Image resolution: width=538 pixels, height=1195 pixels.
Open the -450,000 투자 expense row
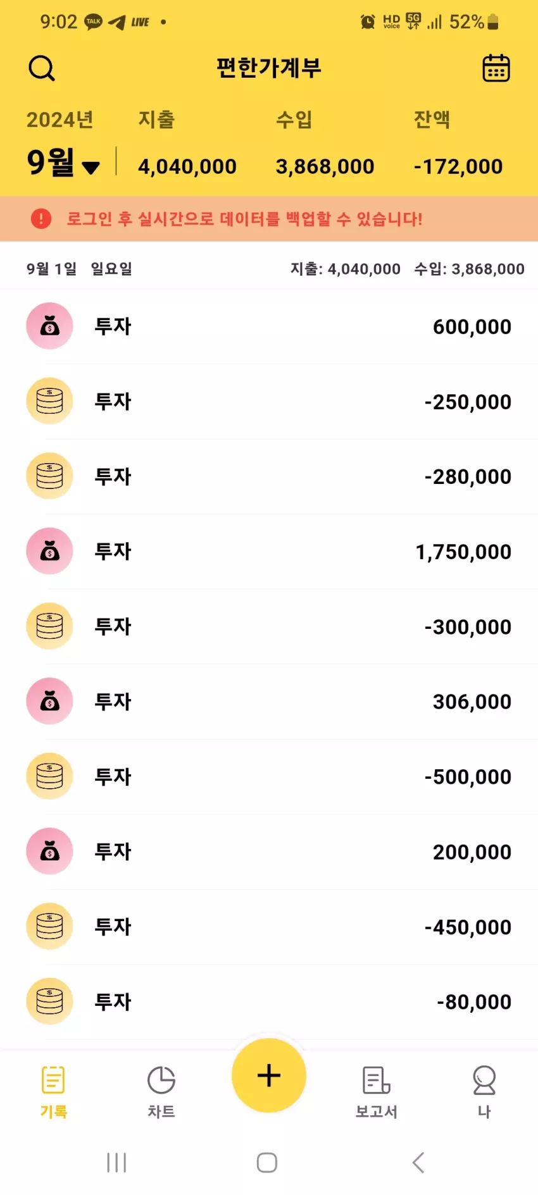click(x=269, y=927)
